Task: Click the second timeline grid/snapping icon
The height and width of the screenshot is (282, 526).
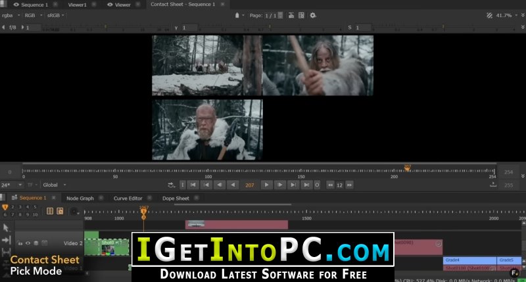Action: 60,210
